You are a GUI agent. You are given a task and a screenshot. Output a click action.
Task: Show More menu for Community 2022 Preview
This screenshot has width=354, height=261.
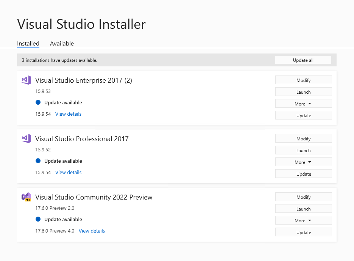pyautogui.click(x=303, y=220)
